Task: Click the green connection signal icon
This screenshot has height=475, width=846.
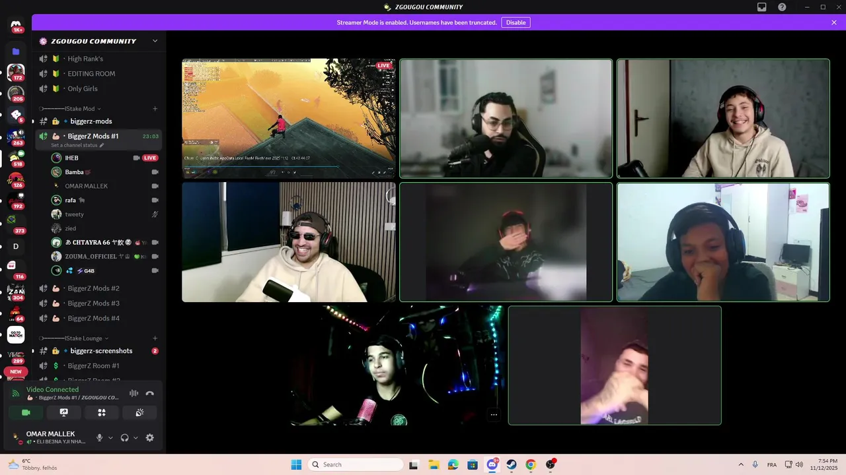Action: [x=16, y=393]
